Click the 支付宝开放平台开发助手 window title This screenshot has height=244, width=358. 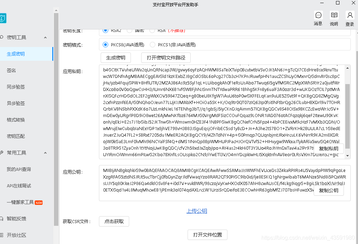click(x=176, y=4)
